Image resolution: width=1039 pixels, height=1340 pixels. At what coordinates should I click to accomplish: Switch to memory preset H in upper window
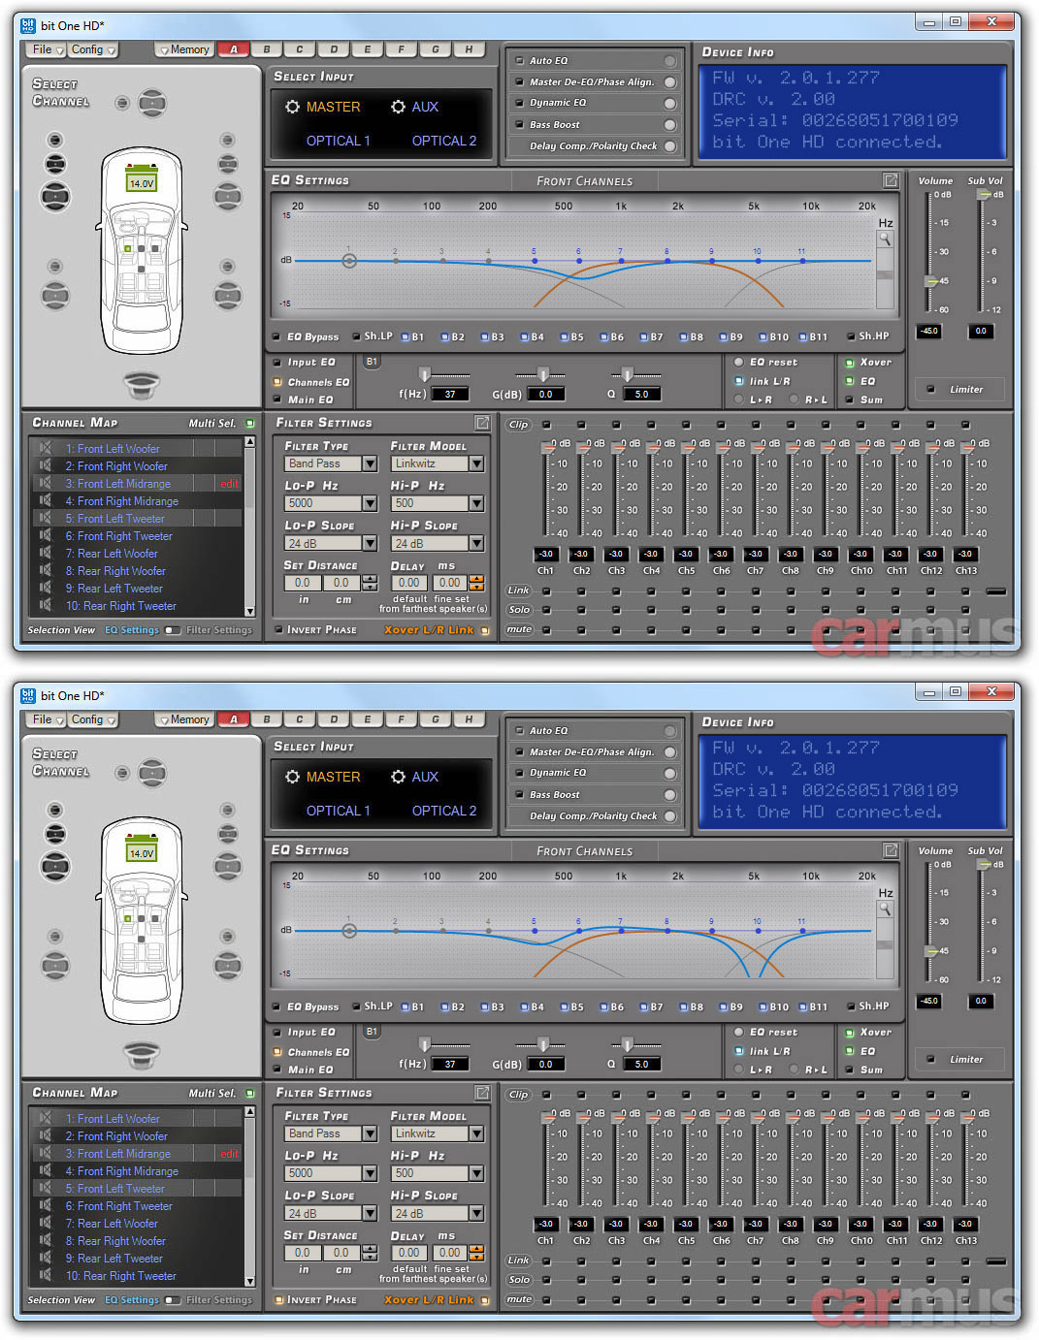click(469, 49)
